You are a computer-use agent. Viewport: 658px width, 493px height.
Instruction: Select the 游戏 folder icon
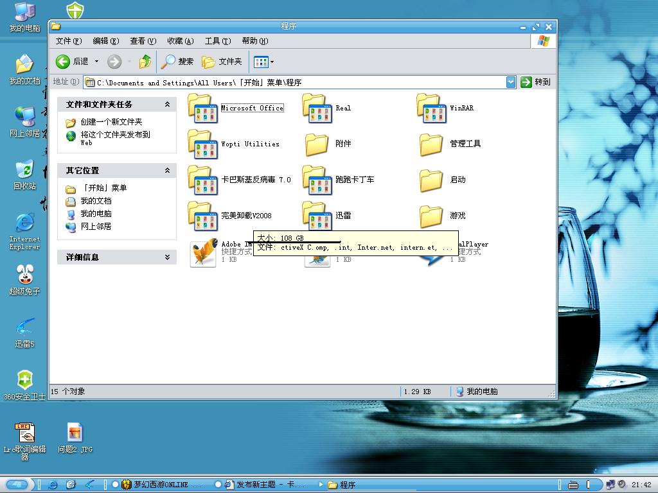point(431,216)
